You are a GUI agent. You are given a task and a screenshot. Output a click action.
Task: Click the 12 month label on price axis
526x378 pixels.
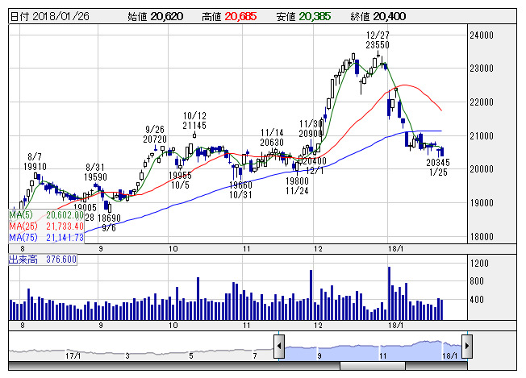pyautogui.click(x=318, y=249)
